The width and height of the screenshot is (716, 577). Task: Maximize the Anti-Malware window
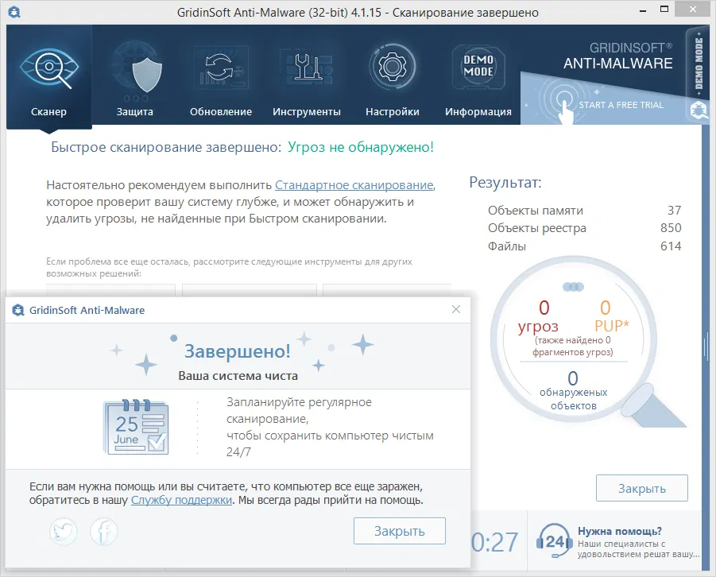664,9
